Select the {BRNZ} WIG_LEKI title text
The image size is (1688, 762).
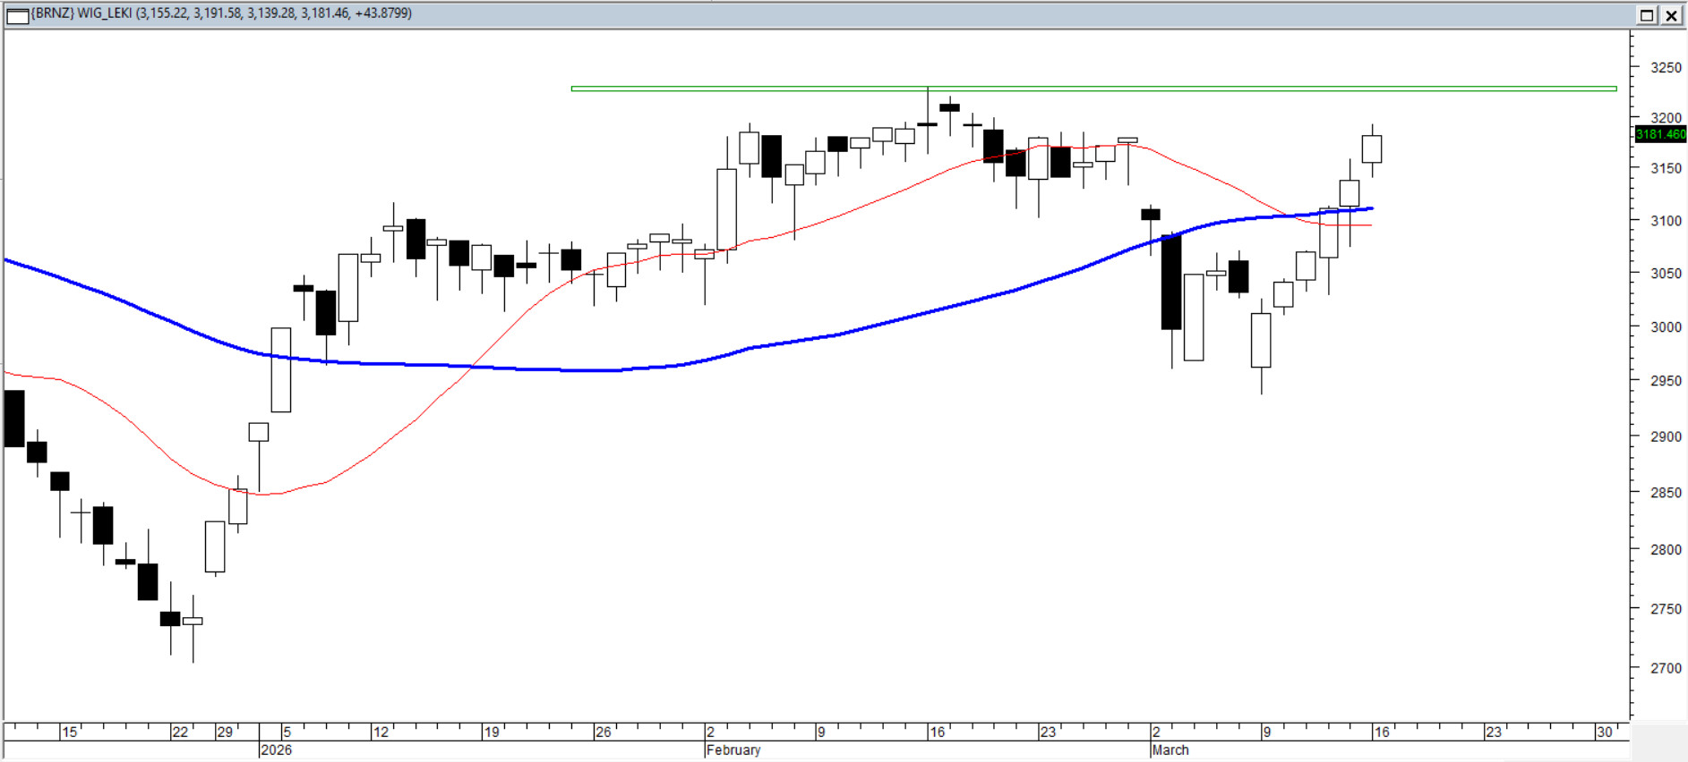click(220, 13)
